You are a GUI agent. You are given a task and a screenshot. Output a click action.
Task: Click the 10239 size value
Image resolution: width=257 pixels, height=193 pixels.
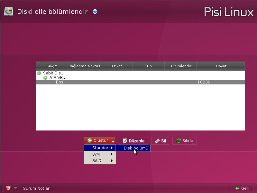(x=204, y=82)
